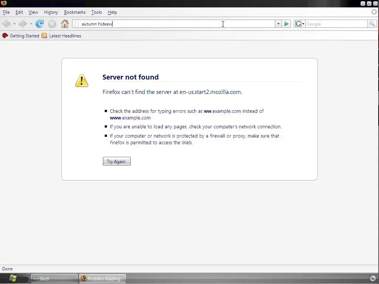The height and width of the screenshot is (284, 379).
Task: Click the Back navigation arrow
Action: click(x=7, y=24)
